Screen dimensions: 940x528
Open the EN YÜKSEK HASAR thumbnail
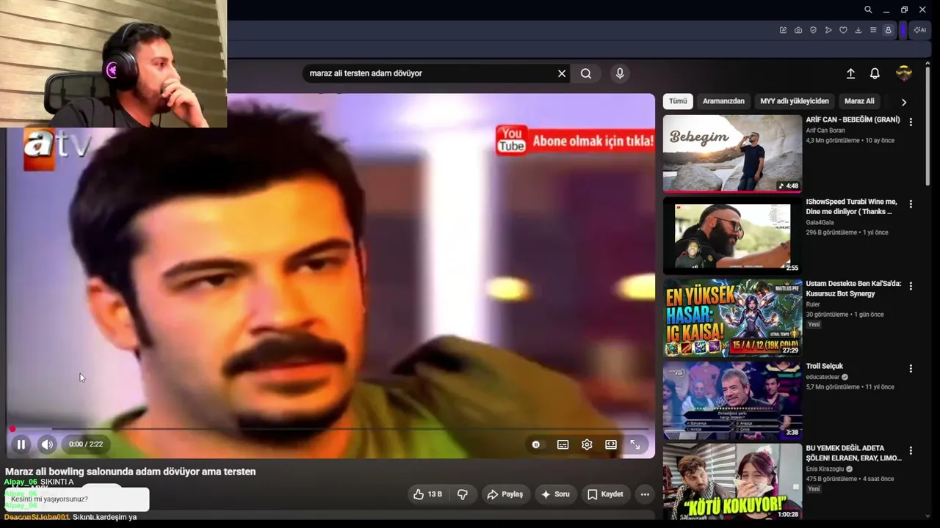point(732,318)
